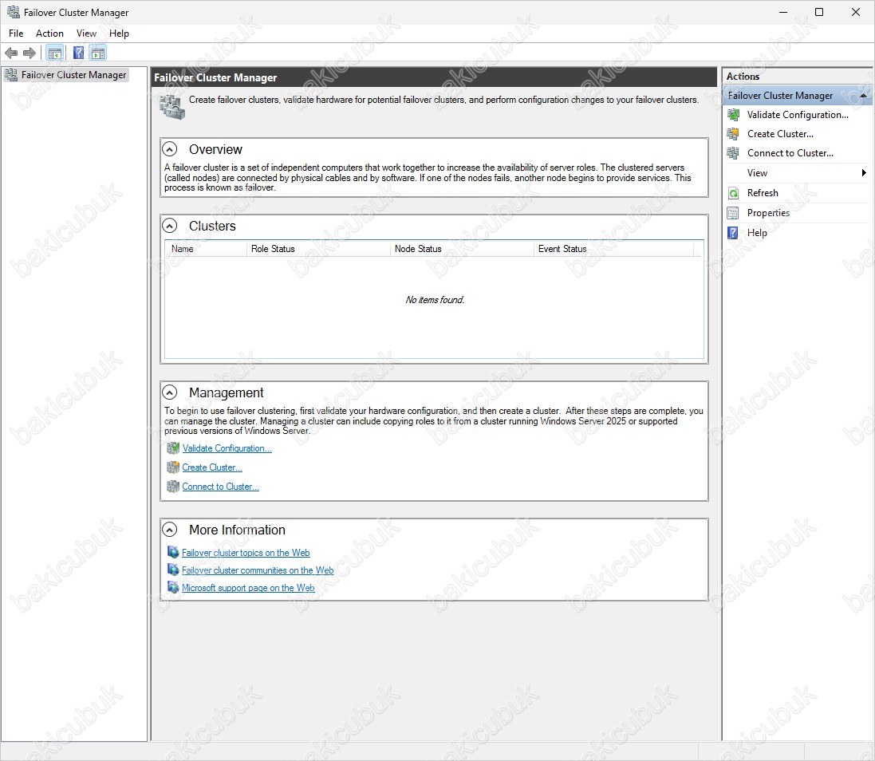Image resolution: width=875 pixels, height=761 pixels.
Task: Collapse the Overview section
Action: pyautogui.click(x=170, y=149)
